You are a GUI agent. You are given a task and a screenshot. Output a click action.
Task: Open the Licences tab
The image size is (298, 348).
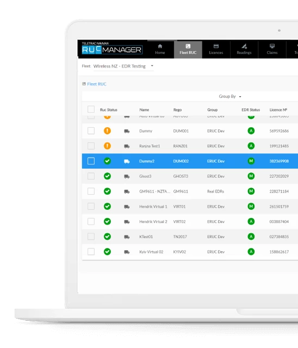[216, 49]
